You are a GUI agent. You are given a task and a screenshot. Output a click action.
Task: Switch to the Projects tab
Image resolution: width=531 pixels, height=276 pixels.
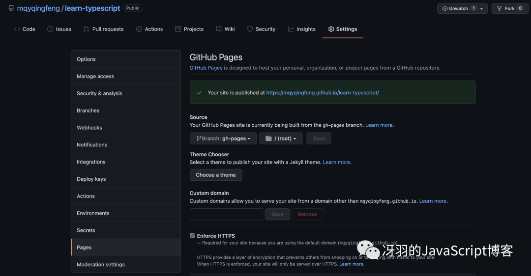(190, 29)
